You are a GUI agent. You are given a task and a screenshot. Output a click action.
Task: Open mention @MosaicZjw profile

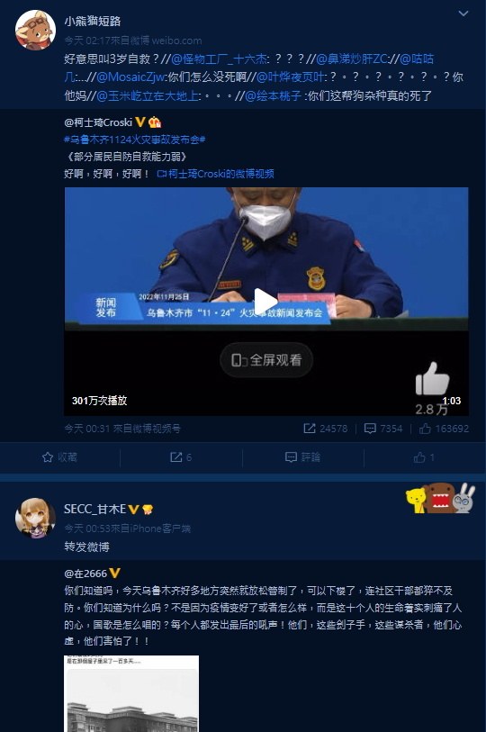[130, 77]
